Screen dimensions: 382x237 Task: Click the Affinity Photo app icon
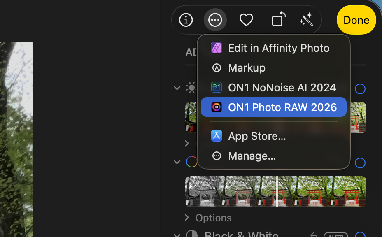tap(217, 48)
